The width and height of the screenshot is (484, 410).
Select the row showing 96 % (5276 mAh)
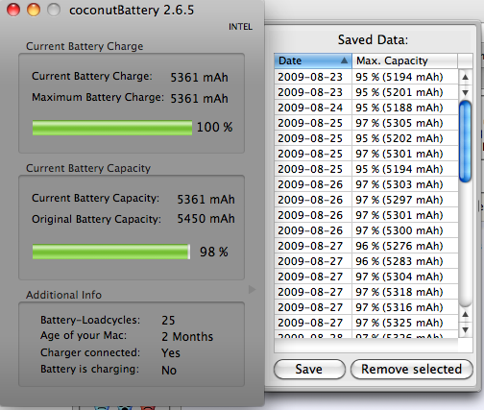[x=366, y=246]
